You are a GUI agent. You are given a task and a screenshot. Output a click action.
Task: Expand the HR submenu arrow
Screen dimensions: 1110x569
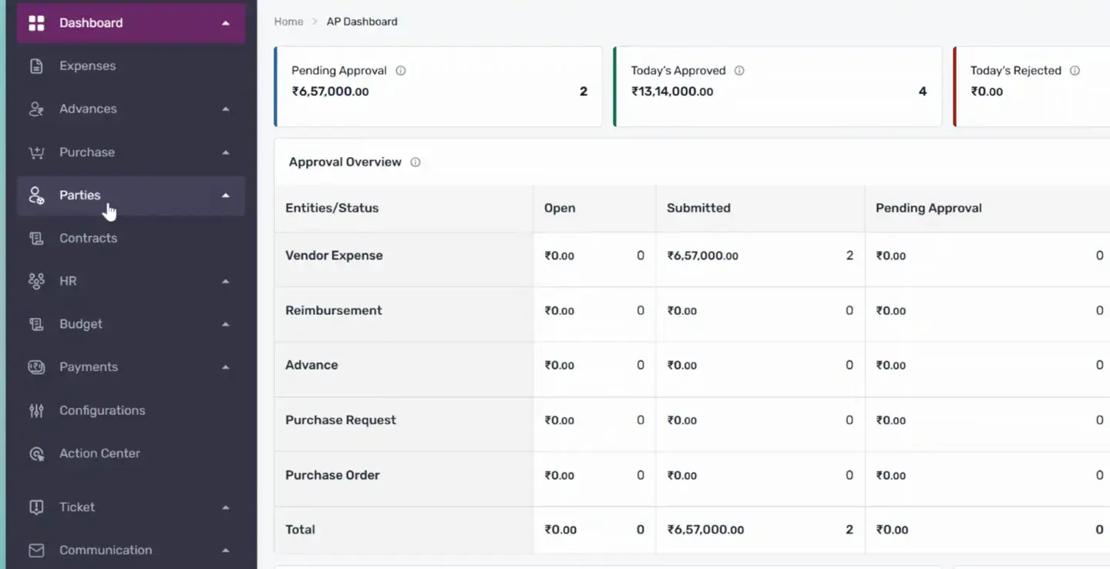226,281
